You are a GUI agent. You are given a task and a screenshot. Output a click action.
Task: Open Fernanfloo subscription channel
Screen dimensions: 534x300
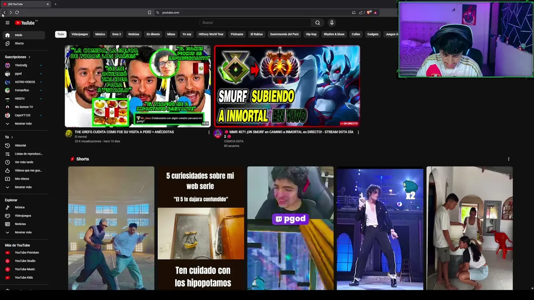24,90
